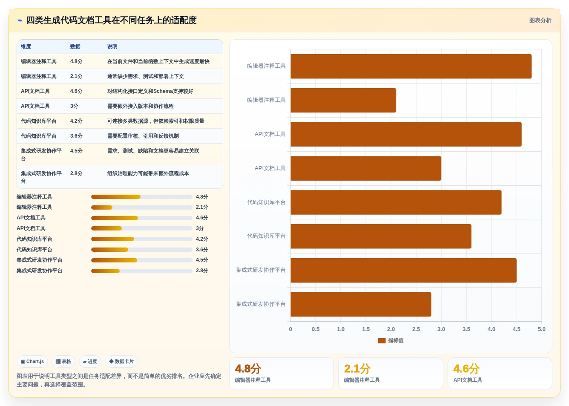569x406 pixels.
Task: Select the cell 需要配置审核、引用和反馈机制
Action: (143, 136)
